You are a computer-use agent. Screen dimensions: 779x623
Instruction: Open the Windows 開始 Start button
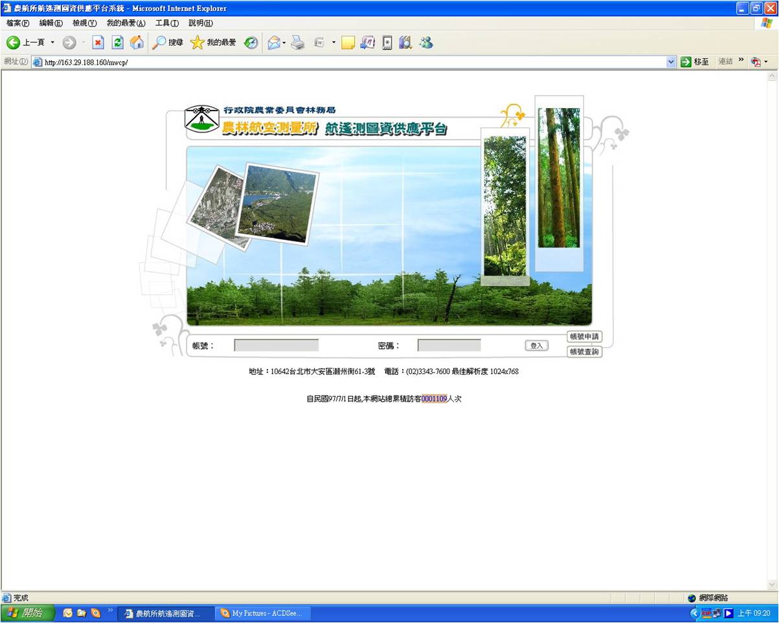click(27, 613)
